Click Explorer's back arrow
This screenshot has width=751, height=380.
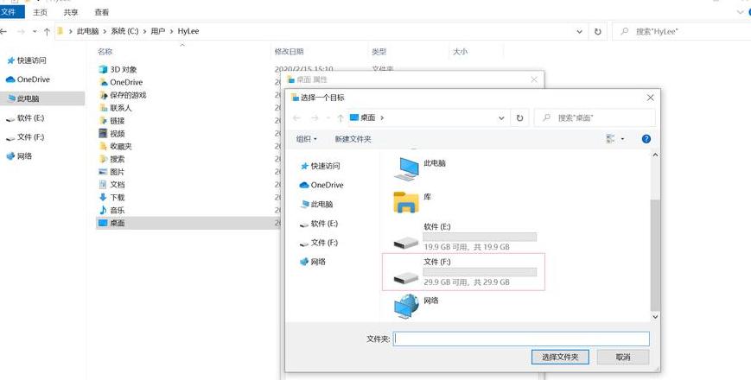[x=3, y=32]
